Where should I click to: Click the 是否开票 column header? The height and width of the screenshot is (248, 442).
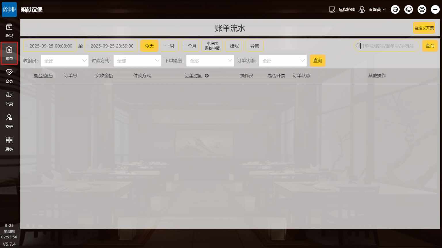(x=276, y=75)
